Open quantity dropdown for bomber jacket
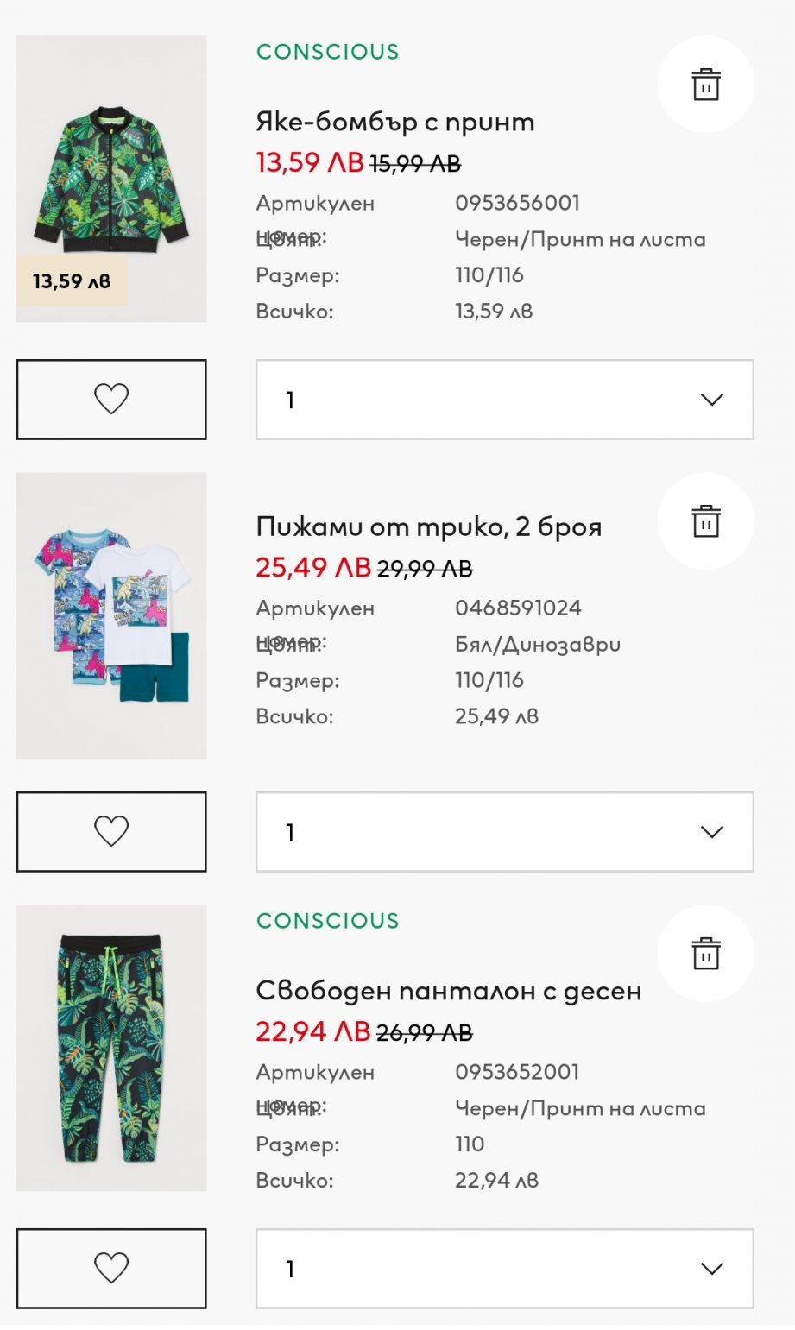The image size is (795, 1330). pyautogui.click(x=504, y=400)
